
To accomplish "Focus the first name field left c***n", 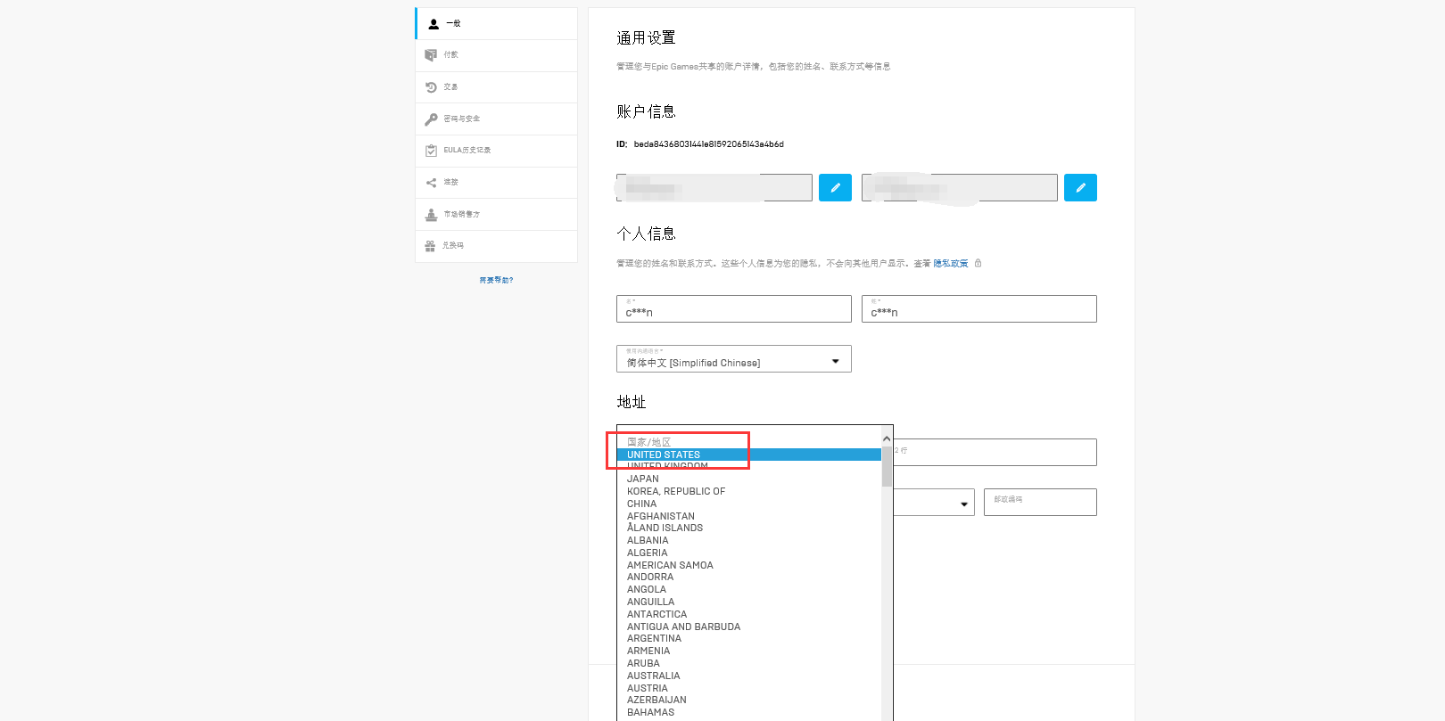I will tap(734, 309).
